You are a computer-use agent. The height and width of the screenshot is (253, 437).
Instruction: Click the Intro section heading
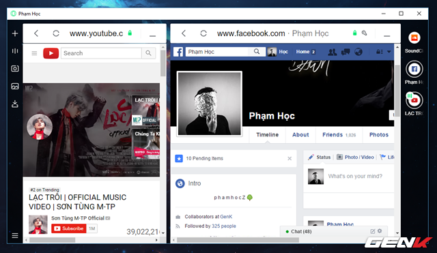(194, 183)
